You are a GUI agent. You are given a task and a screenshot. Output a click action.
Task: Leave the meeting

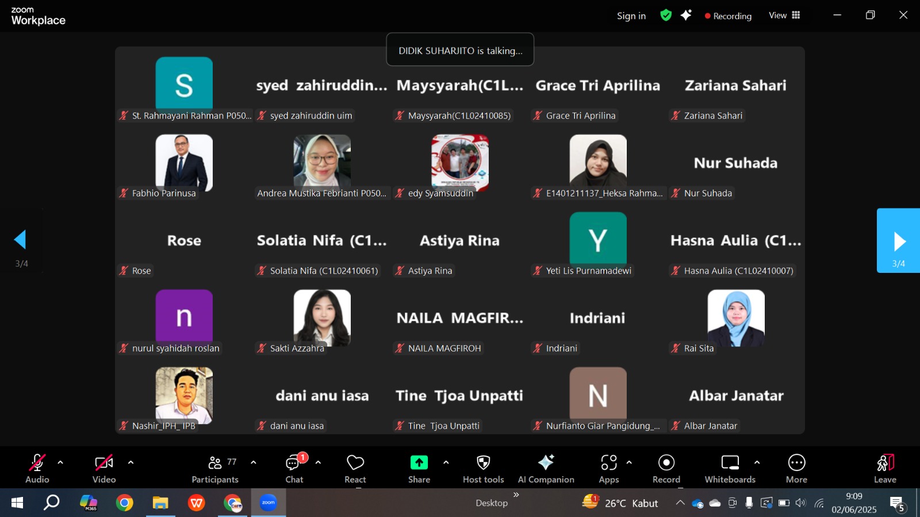pyautogui.click(x=885, y=469)
